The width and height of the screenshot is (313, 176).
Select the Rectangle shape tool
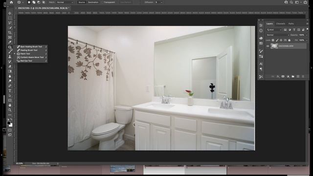(10, 100)
